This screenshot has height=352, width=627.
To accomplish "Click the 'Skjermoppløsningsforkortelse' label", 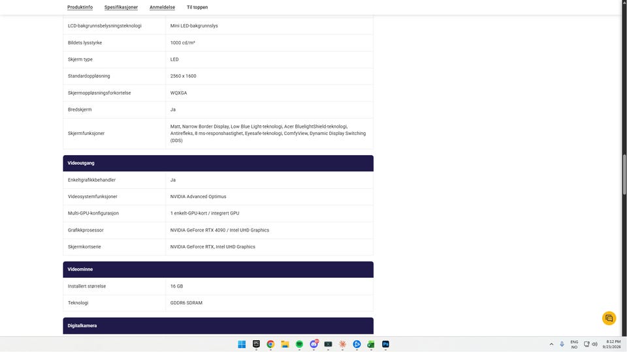I will (99, 93).
